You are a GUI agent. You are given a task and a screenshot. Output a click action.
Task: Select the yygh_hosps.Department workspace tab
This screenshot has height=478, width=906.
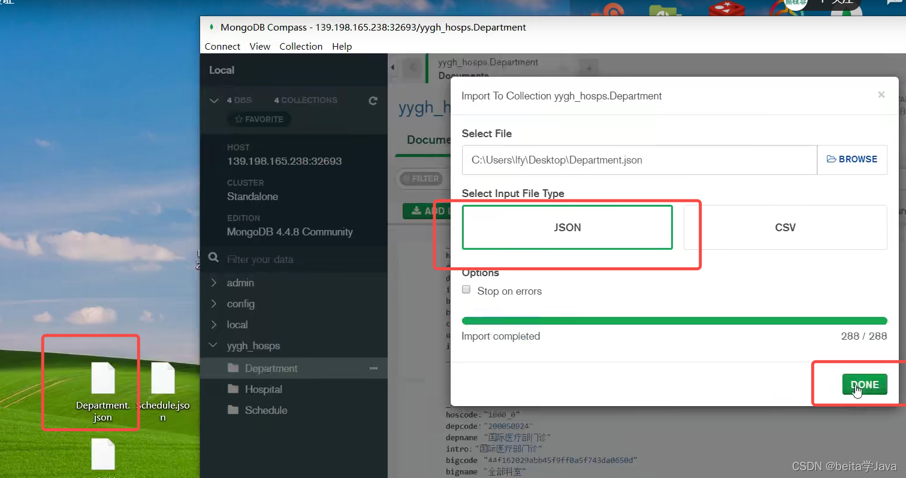[488, 68]
